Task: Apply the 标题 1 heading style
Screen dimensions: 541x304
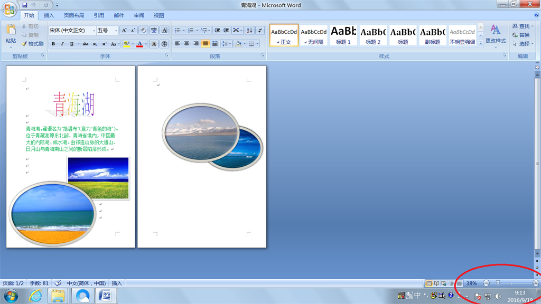Action: pyautogui.click(x=343, y=35)
